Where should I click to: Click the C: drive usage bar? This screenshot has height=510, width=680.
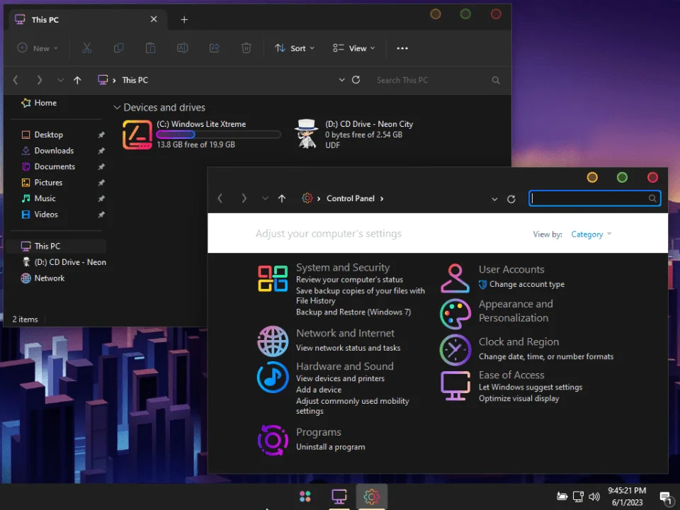coord(219,135)
